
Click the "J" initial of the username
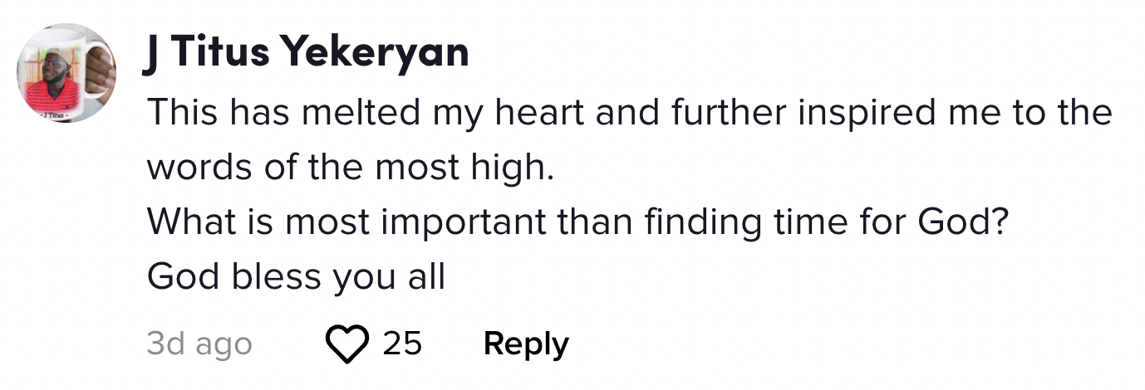pos(150,52)
